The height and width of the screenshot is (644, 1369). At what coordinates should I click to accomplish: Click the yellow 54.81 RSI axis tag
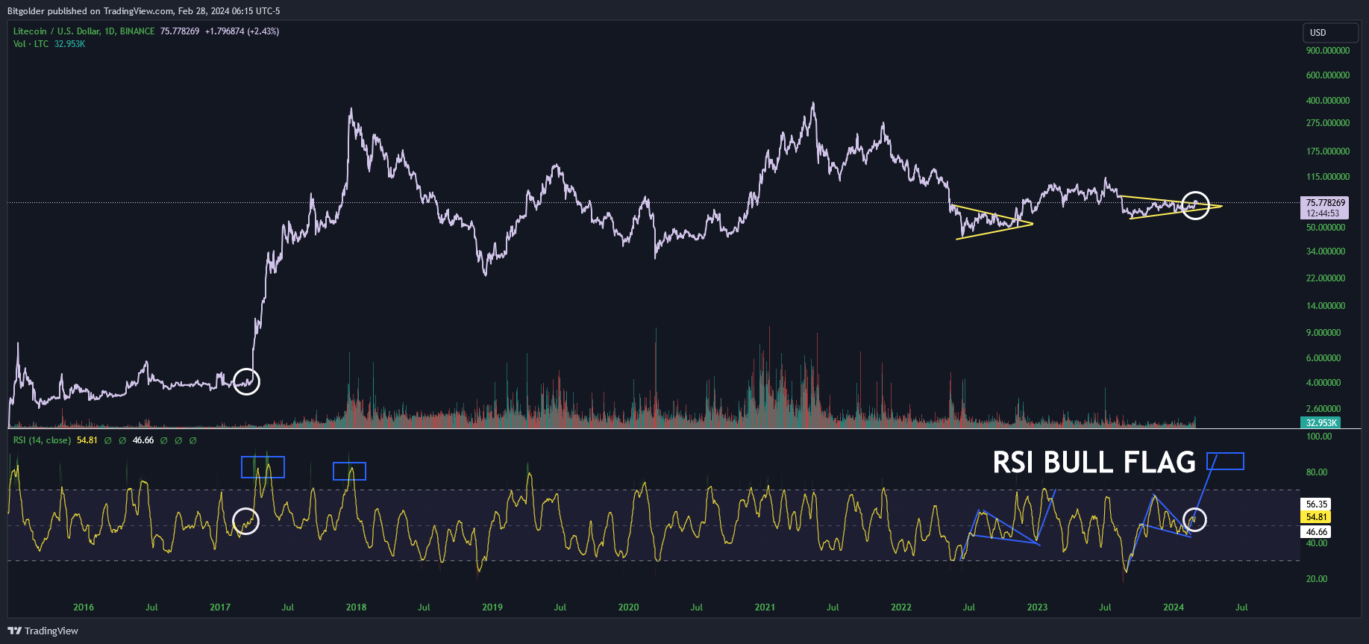tap(1317, 517)
